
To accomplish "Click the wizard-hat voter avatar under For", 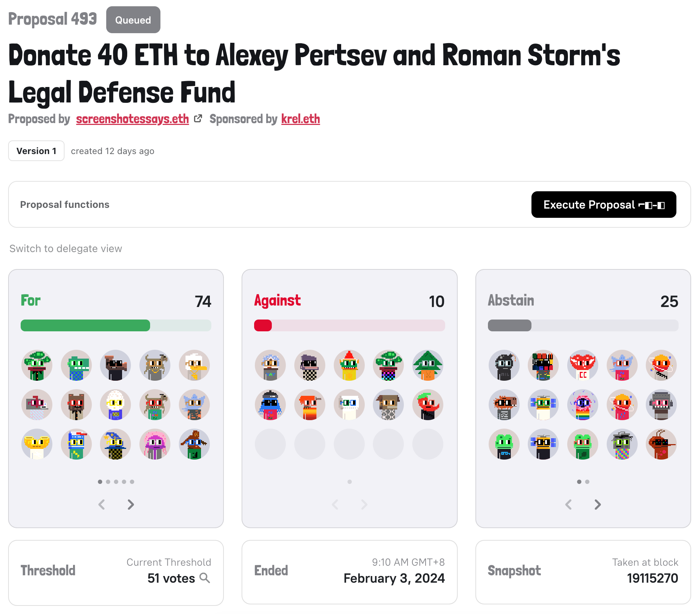I will [116, 444].
